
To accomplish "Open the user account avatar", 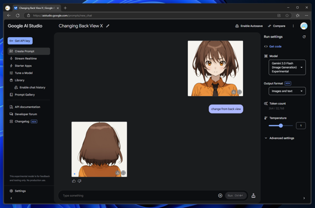I will (x=304, y=26).
